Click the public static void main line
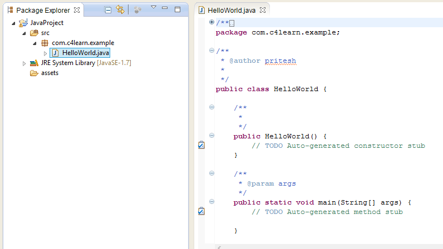443x249 pixels. pos(322,202)
